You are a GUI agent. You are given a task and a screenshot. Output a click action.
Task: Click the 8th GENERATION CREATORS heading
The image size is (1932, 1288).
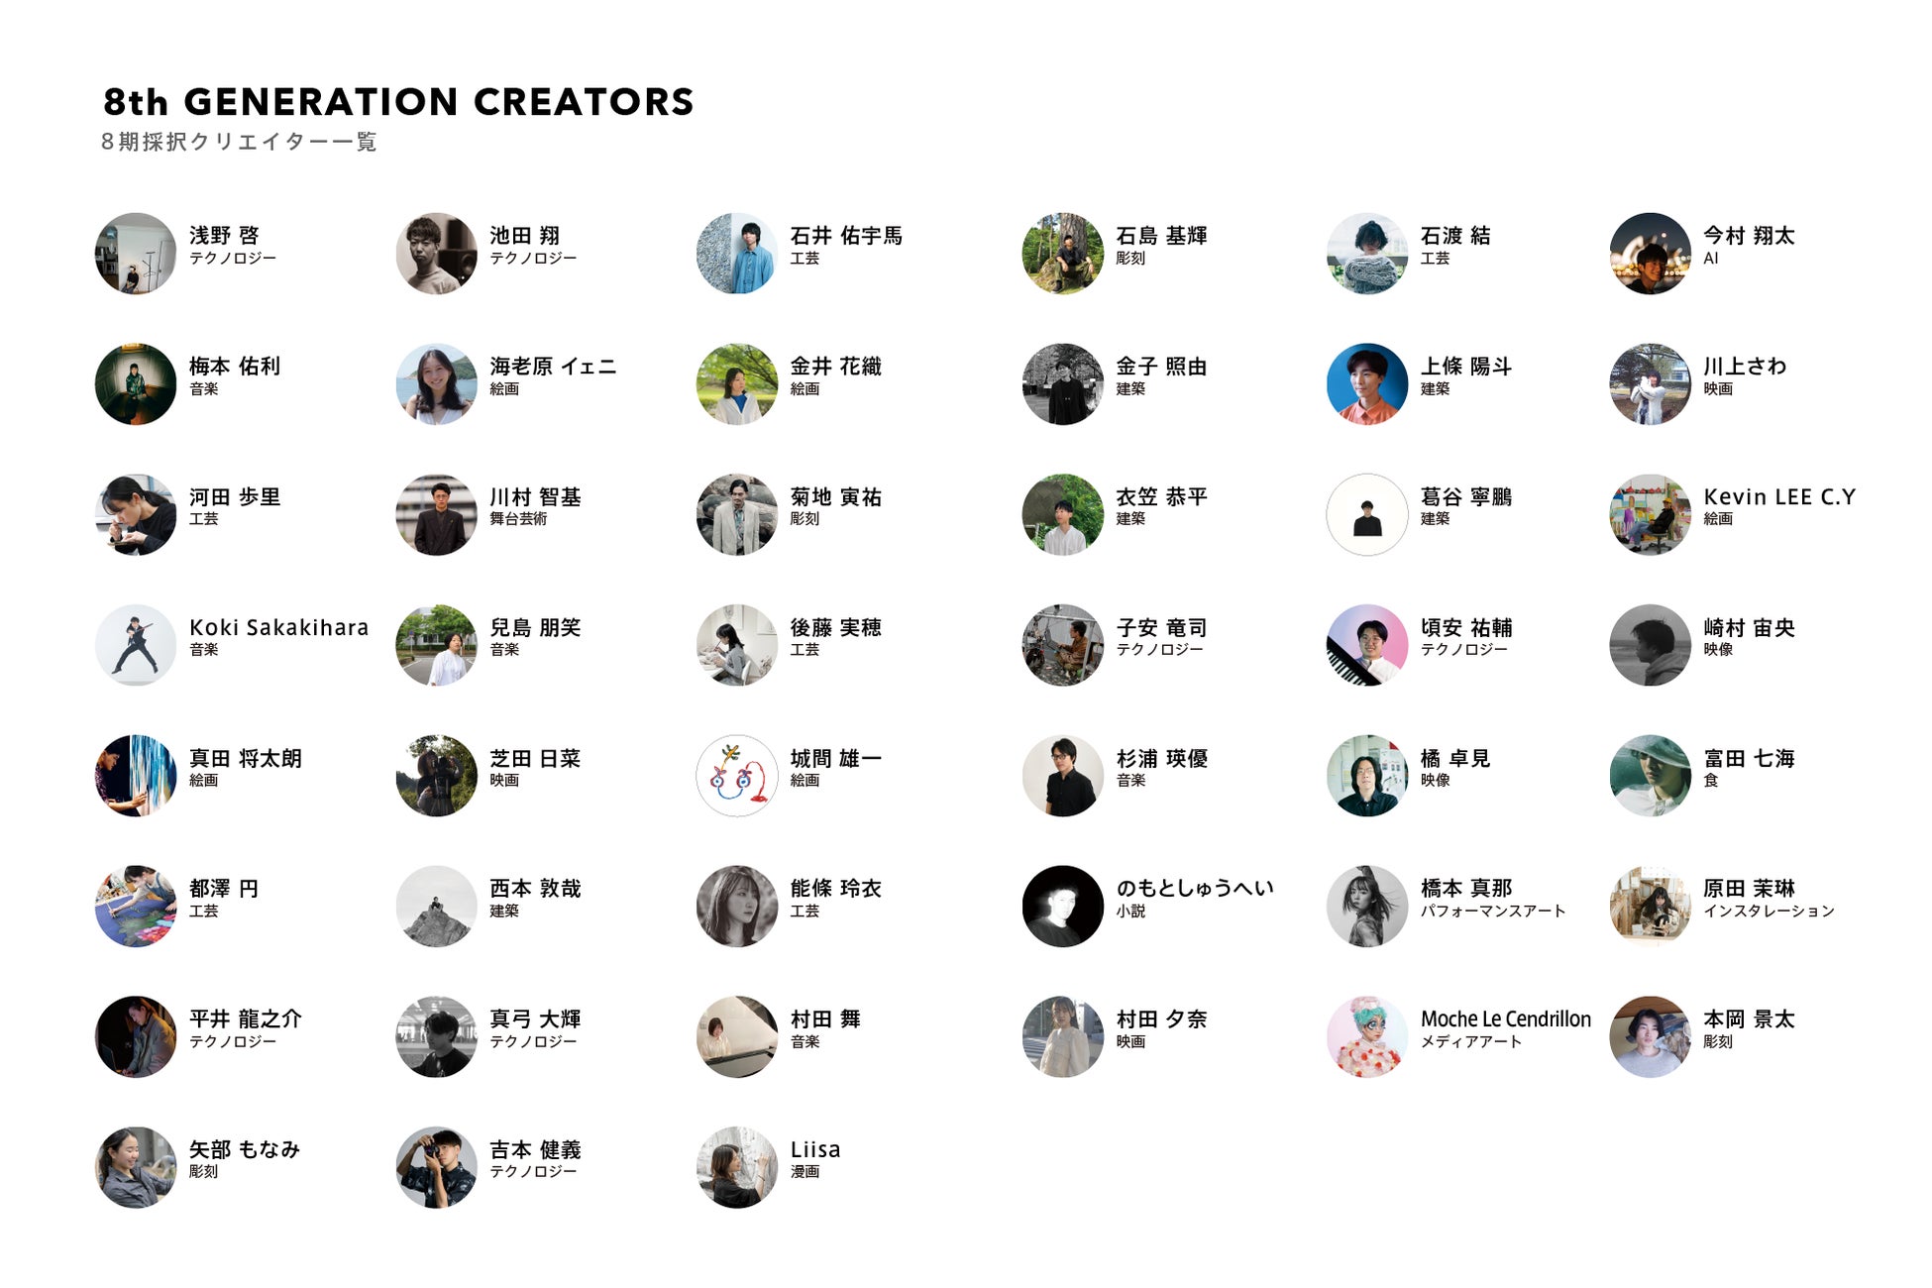(398, 102)
